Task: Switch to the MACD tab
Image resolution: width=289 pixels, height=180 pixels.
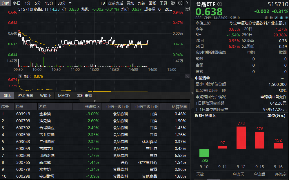Action: pos(63,96)
